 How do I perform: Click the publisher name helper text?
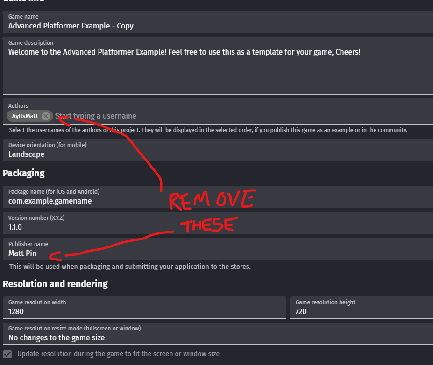(130, 267)
